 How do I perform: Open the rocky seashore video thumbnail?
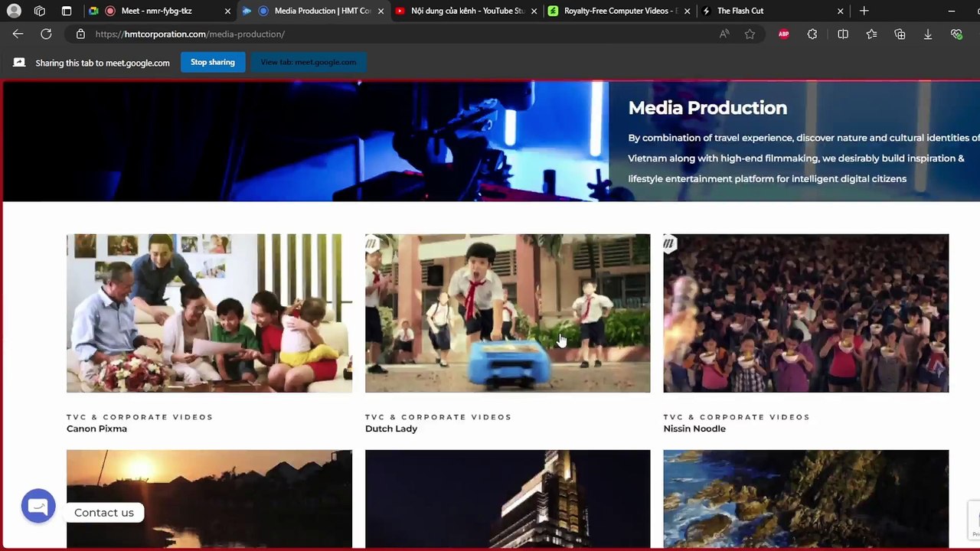(805, 499)
